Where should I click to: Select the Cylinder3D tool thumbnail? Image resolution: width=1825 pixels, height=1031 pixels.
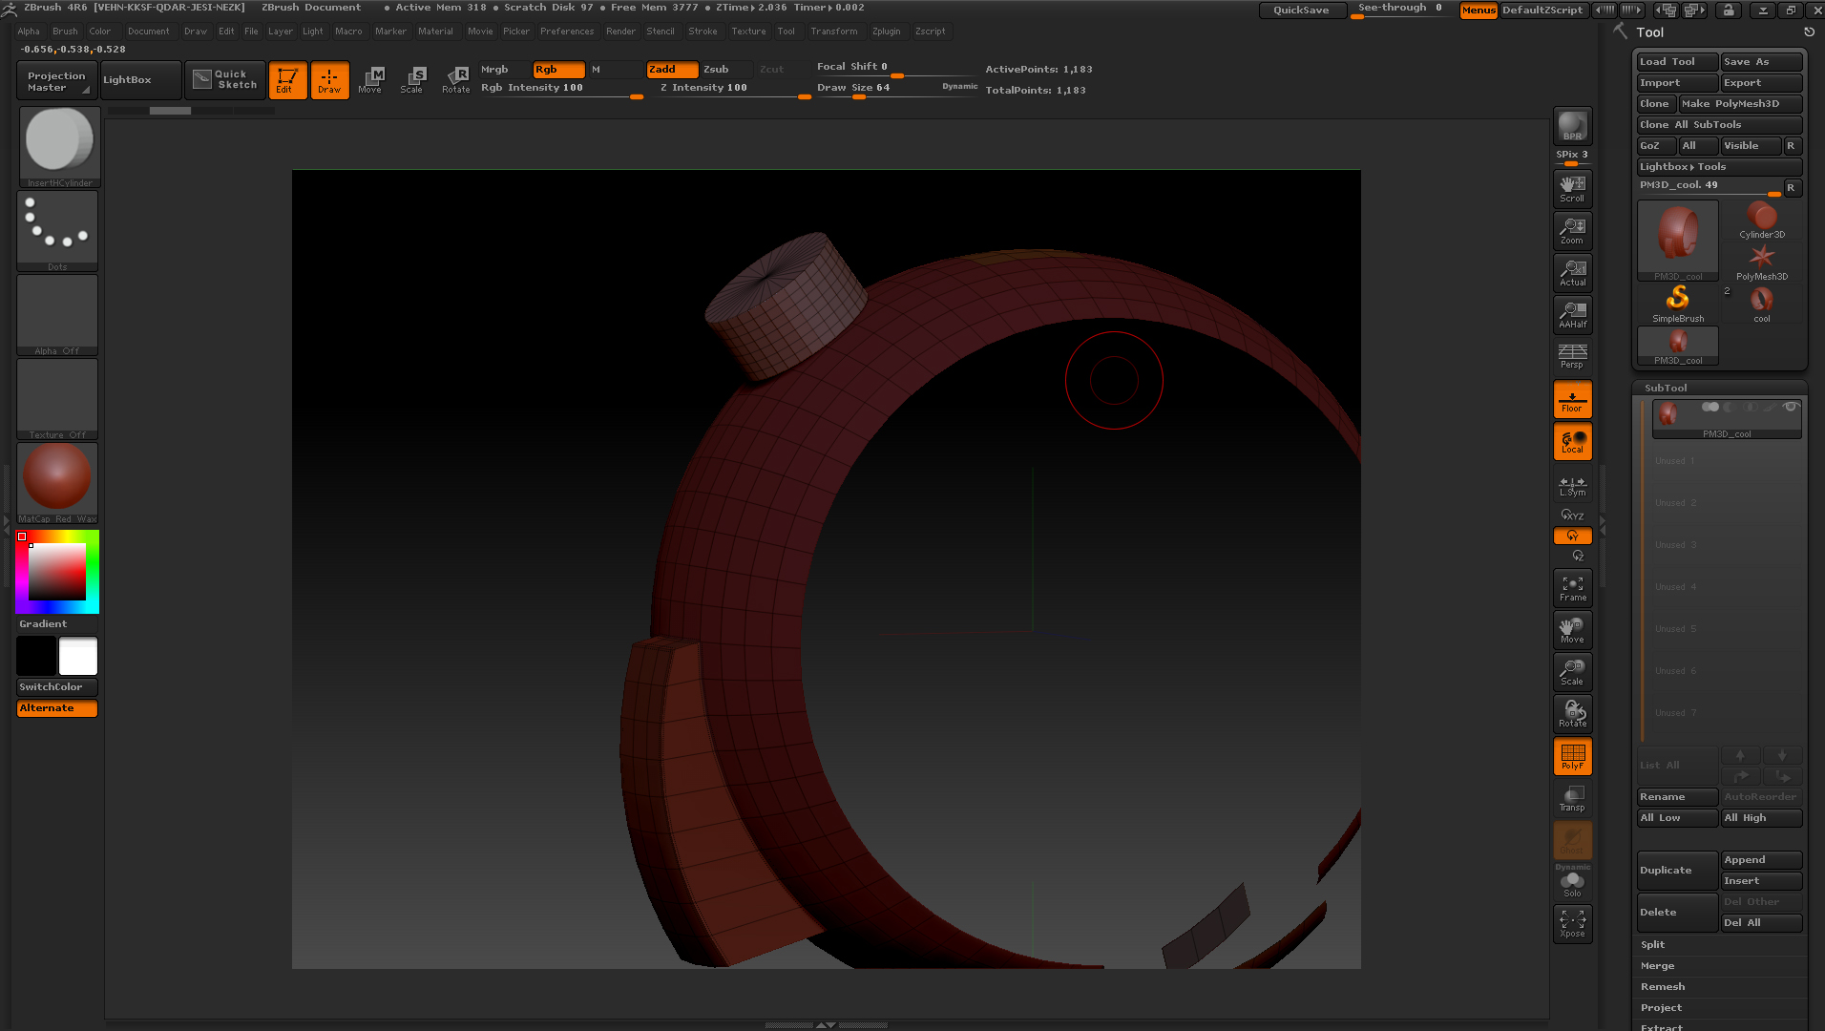pos(1761,221)
